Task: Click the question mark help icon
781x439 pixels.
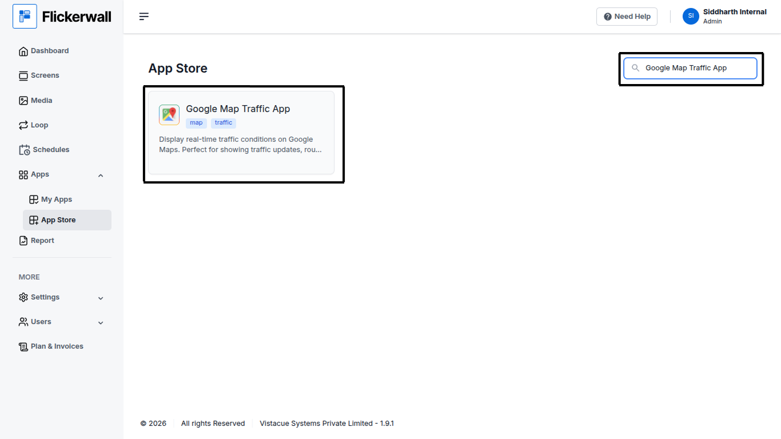Action: [x=608, y=17]
